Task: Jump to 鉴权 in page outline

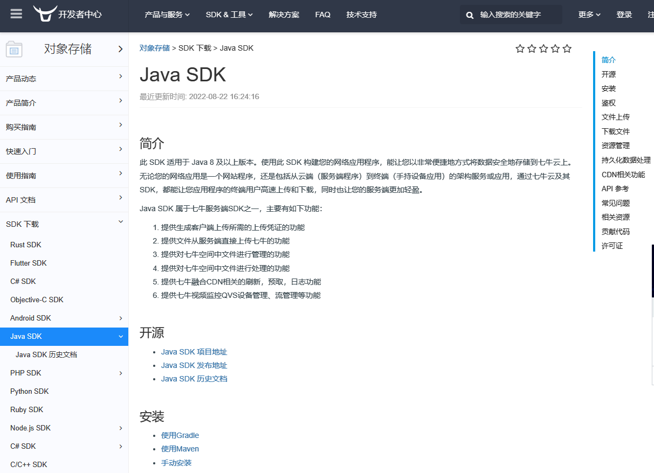Action: pyautogui.click(x=609, y=103)
